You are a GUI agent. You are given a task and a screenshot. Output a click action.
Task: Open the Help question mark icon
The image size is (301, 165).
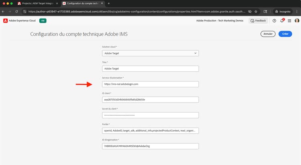275,21
